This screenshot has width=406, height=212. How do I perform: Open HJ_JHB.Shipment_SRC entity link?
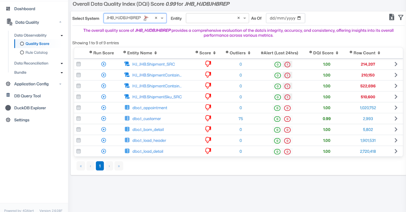[x=154, y=64]
